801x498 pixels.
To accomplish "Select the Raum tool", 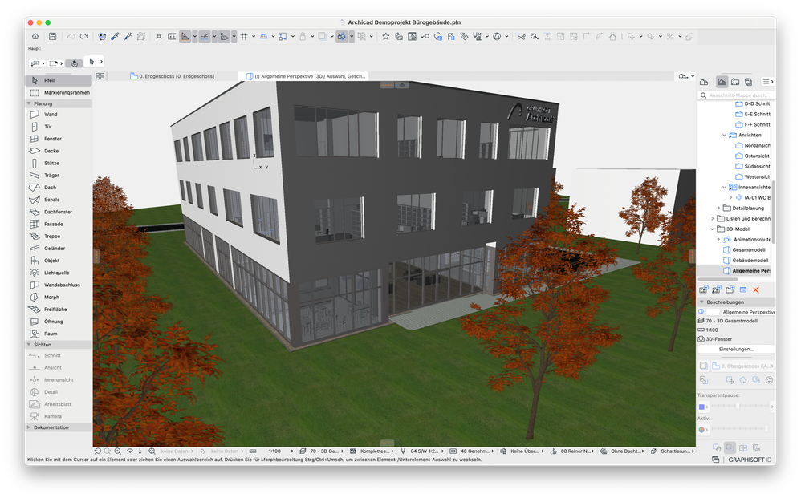I will point(59,334).
